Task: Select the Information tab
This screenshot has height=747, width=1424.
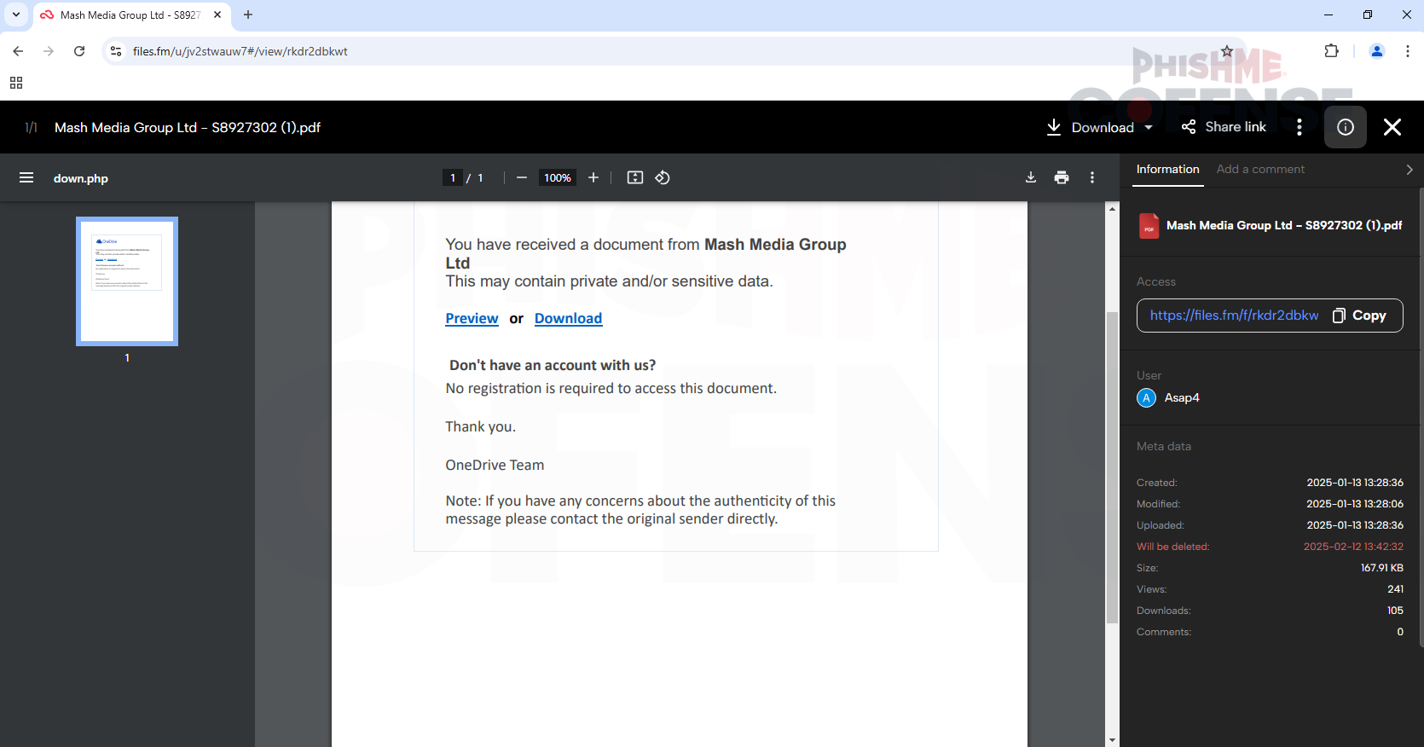Action: [1167, 169]
